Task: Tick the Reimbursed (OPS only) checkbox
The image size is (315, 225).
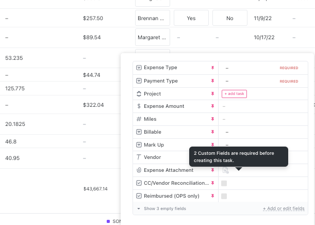Action: point(224,196)
